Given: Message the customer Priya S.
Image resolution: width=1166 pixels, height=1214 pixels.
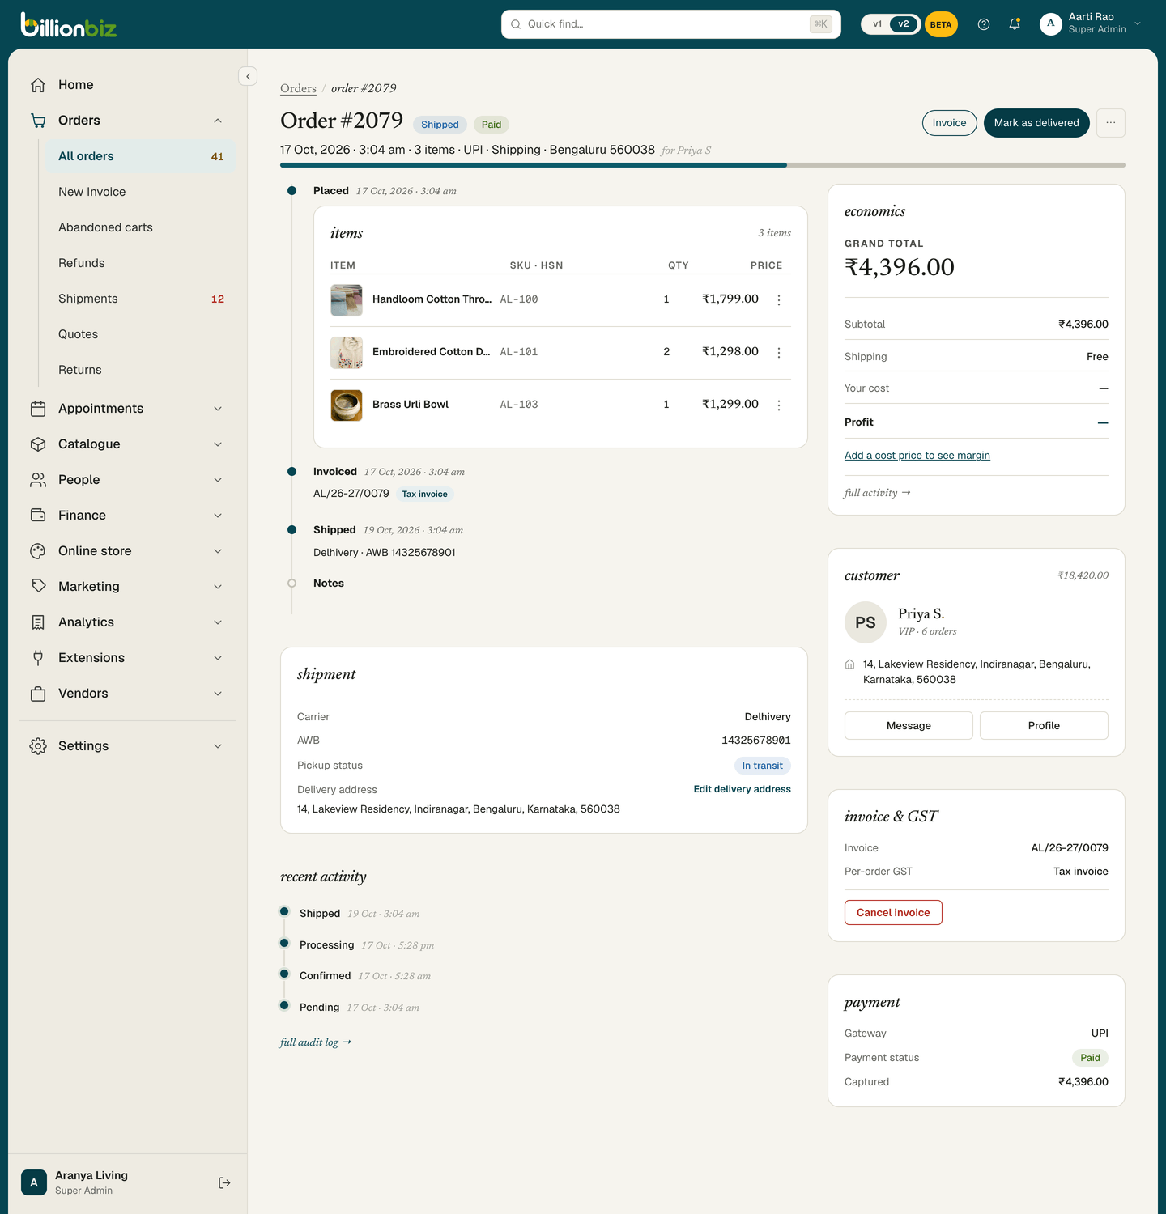Looking at the screenshot, I should point(909,726).
